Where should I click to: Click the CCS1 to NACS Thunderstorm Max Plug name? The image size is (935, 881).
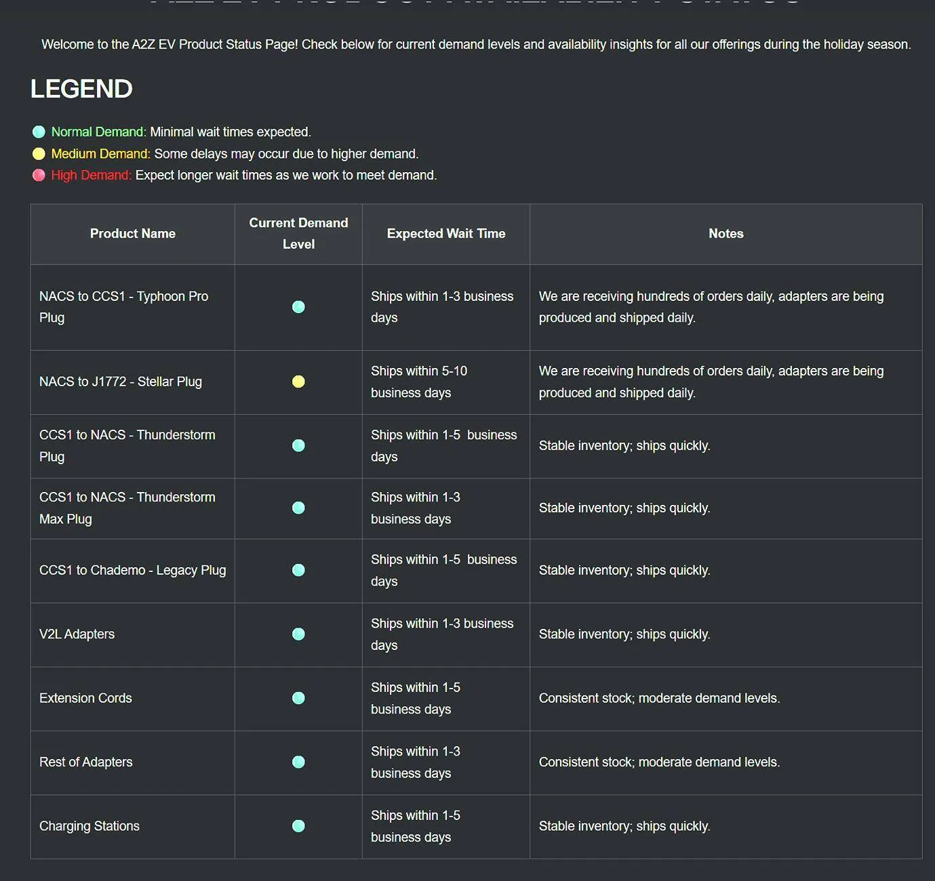127,508
